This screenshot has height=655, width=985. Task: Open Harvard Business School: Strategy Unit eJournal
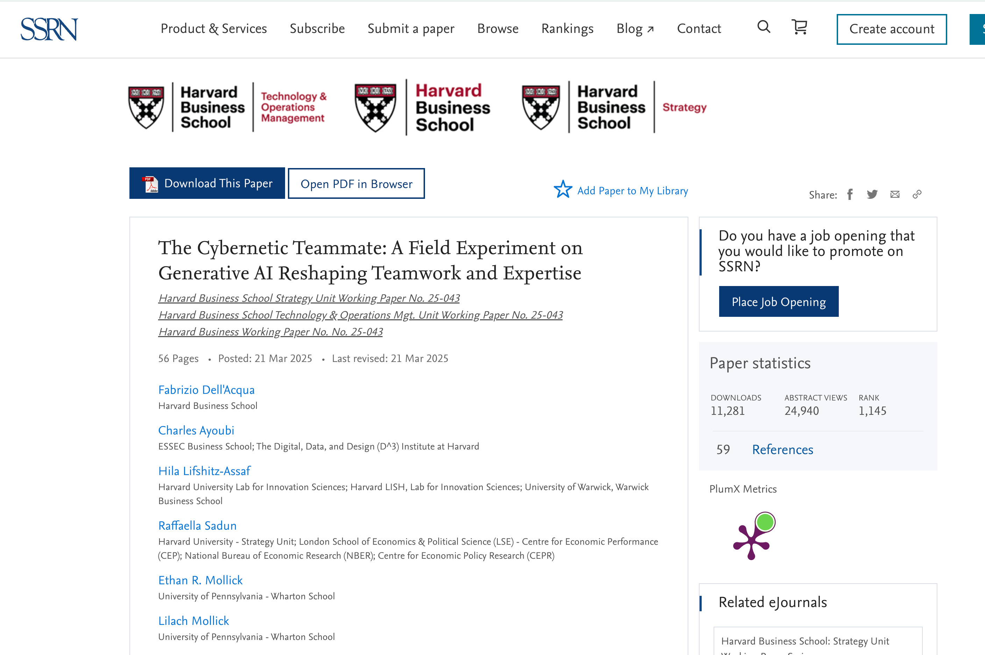pyautogui.click(x=805, y=642)
